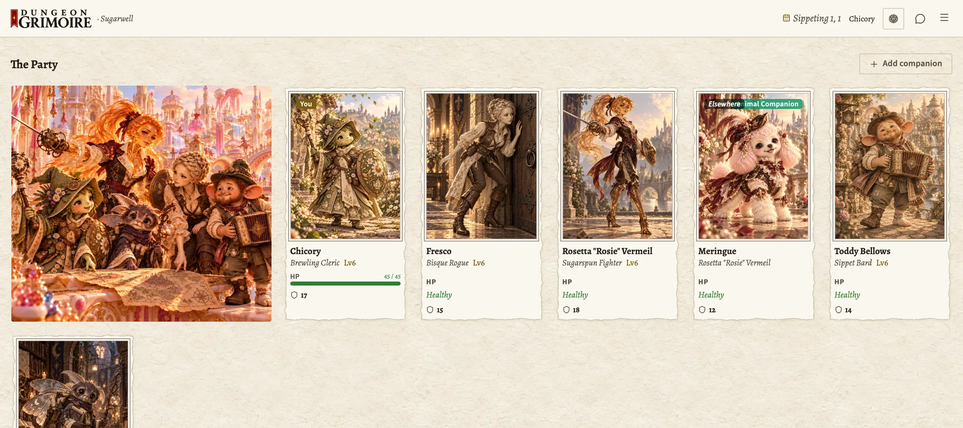Click Meringue's owner 'Rosetta "Rosie" Vermeil' subtitle

734,263
